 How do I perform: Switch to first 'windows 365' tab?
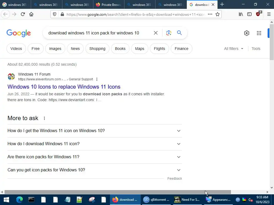pos(15,5)
